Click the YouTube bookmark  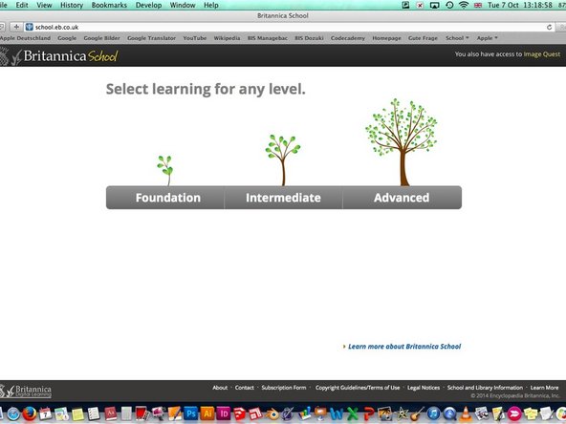[195, 38]
